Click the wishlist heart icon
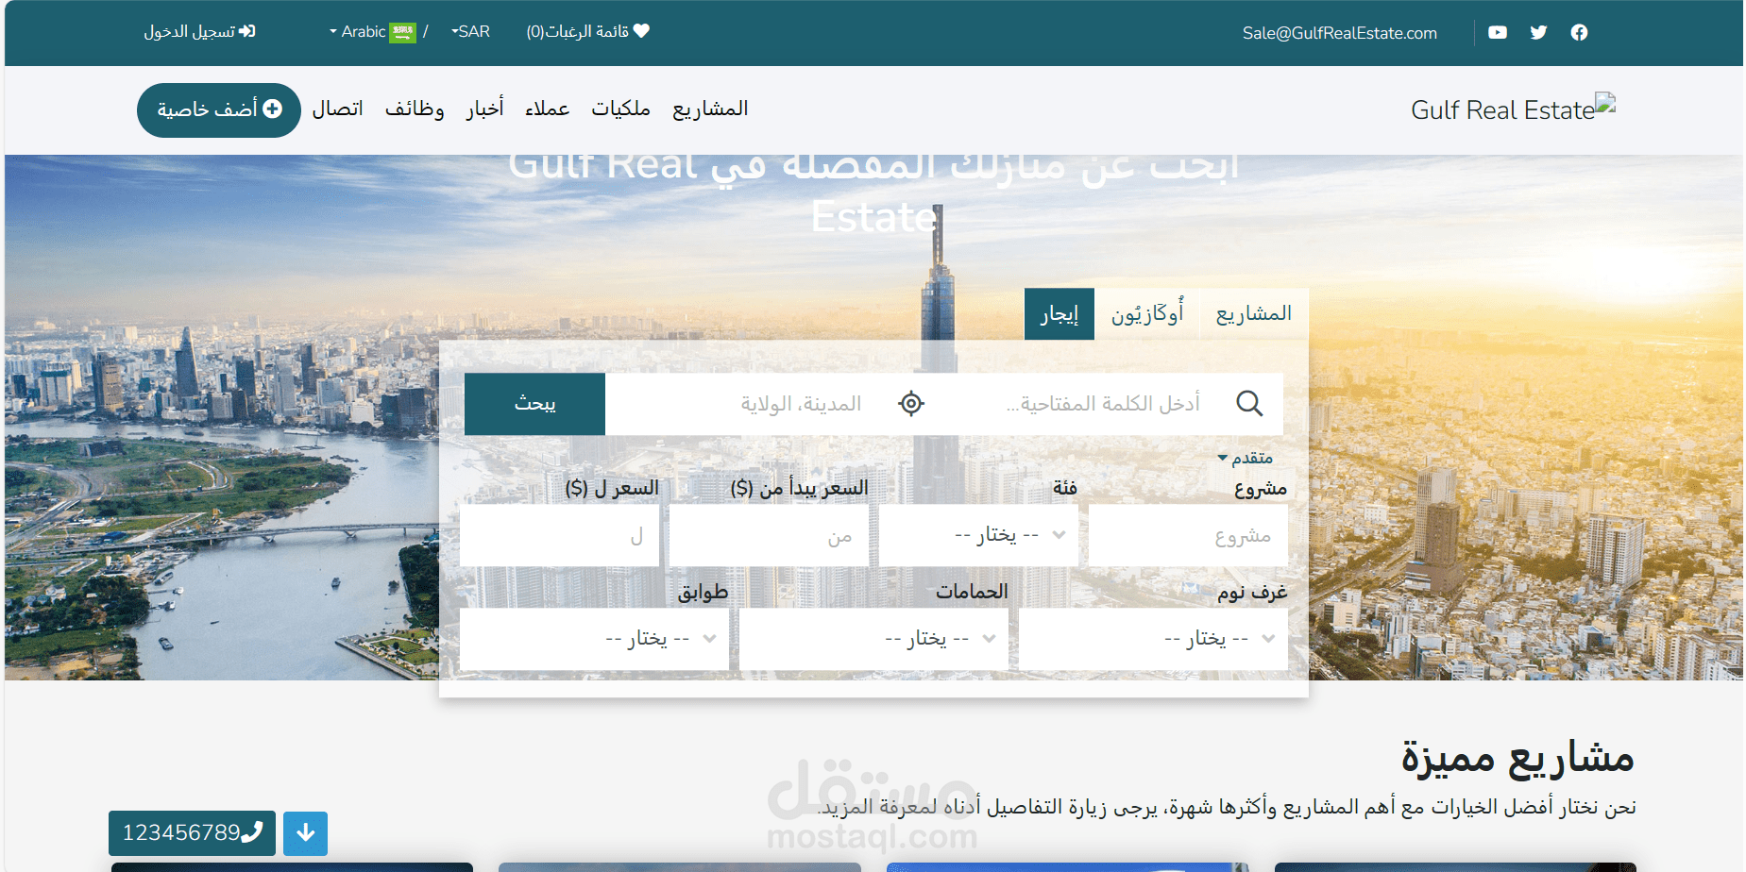The height and width of the screenshot is (872, 1746). click(641, 31)
